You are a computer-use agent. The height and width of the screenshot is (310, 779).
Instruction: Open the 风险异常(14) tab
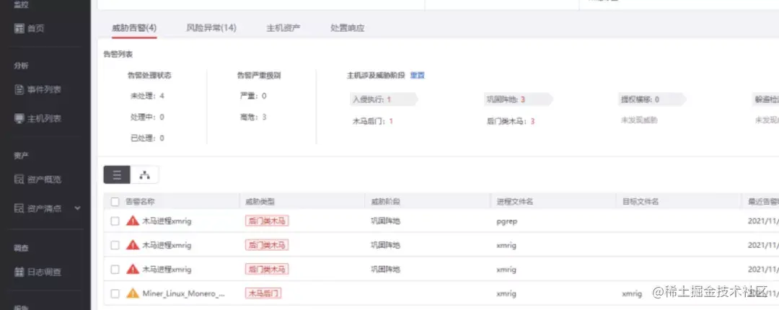coord(211,28)
